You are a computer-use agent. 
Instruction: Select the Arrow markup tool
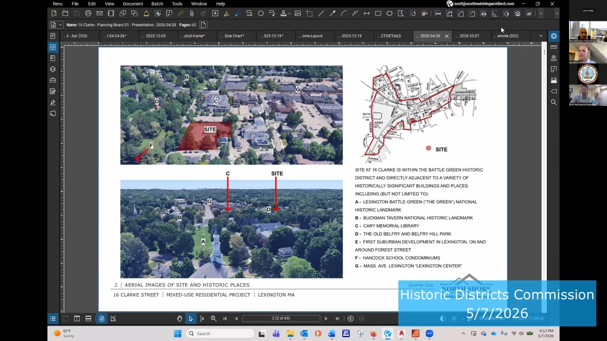point(332,13)
